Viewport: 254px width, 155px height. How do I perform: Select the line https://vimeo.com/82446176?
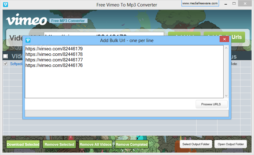pos(54,65)
